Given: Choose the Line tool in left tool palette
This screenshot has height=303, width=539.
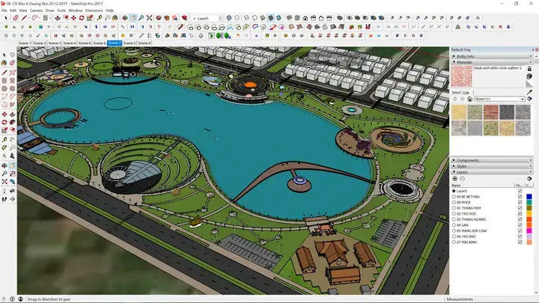Looking at the screenshot, I should click(x=4, y=73).
